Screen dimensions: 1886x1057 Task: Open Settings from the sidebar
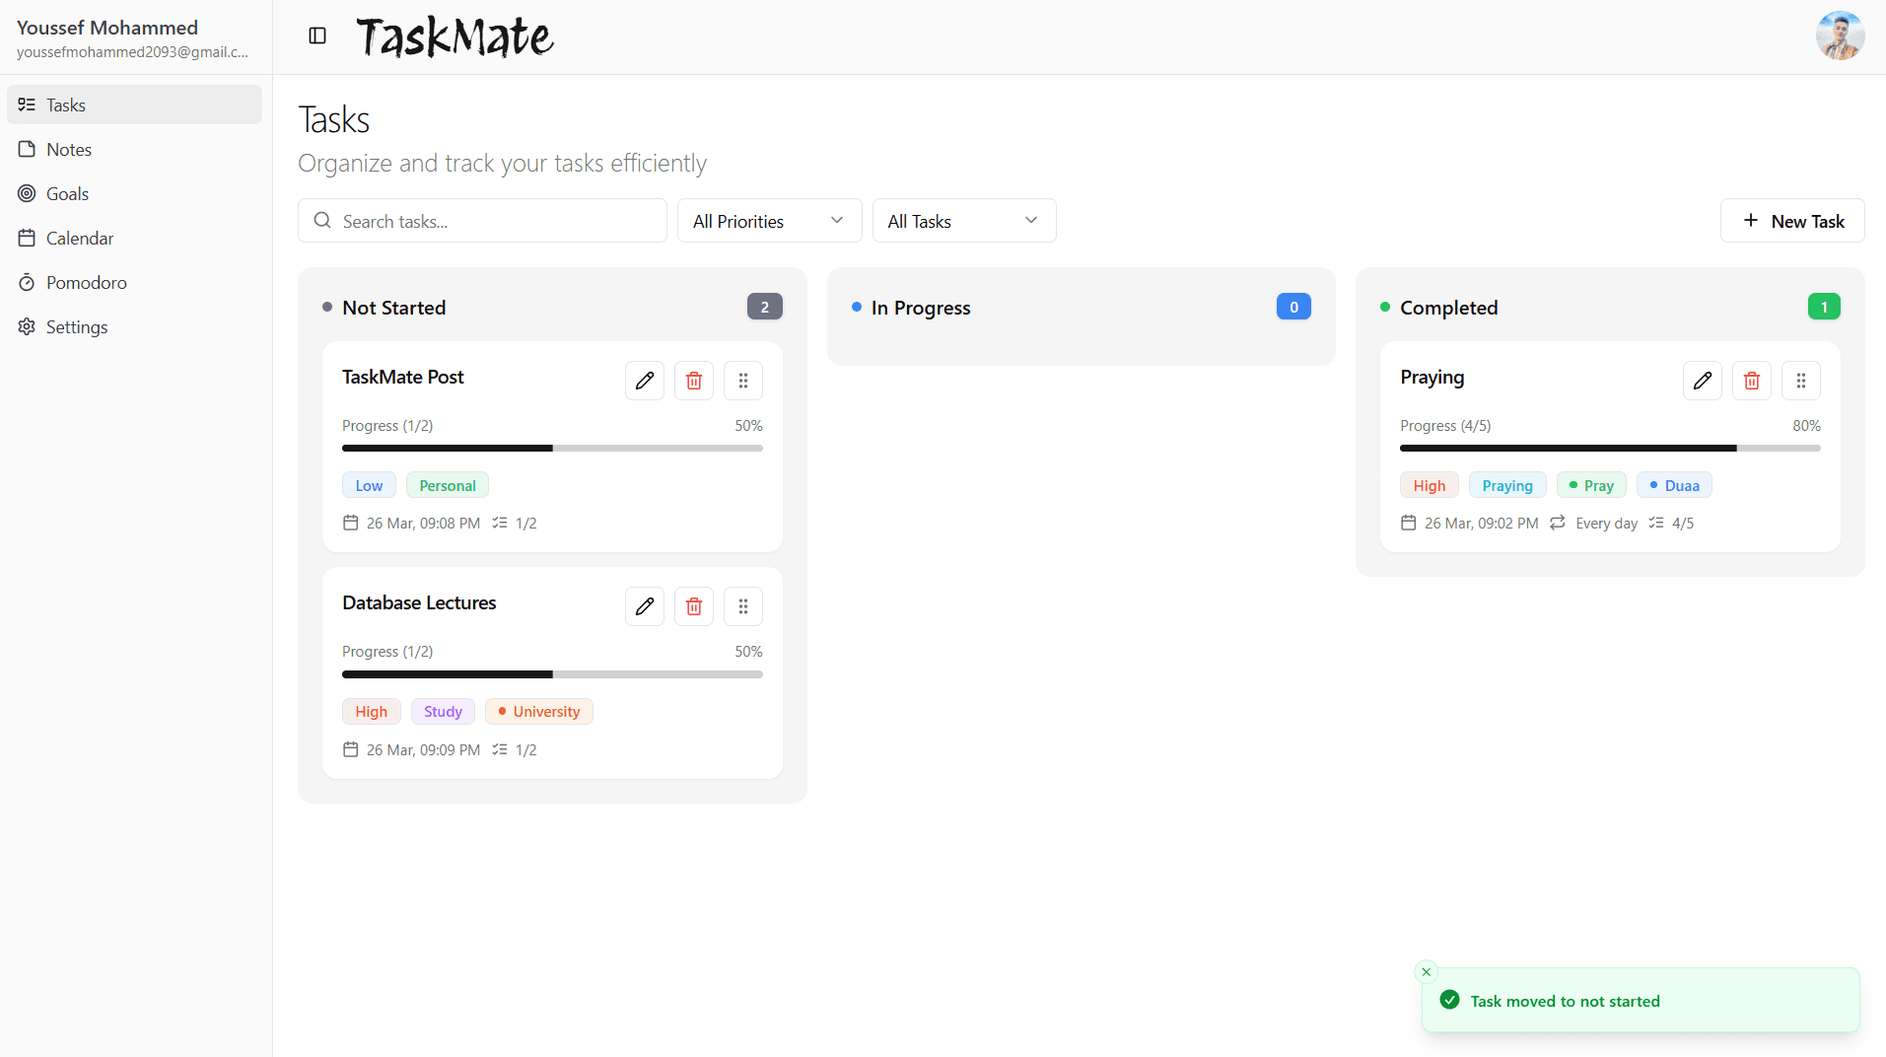77,326
